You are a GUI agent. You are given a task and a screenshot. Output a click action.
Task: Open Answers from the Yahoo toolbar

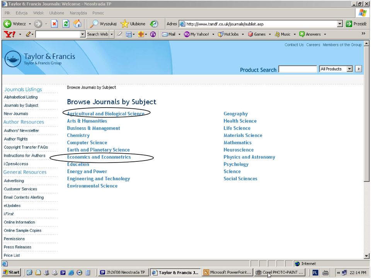tap(310, 34)
